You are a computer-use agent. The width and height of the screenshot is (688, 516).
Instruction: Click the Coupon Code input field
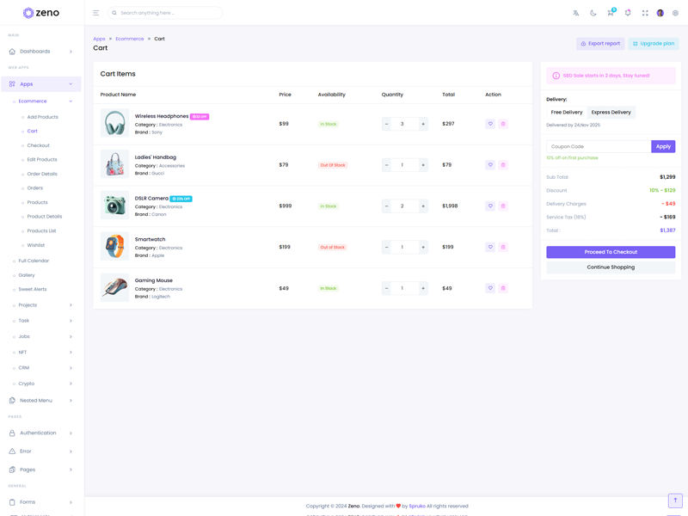pos(599,146)
